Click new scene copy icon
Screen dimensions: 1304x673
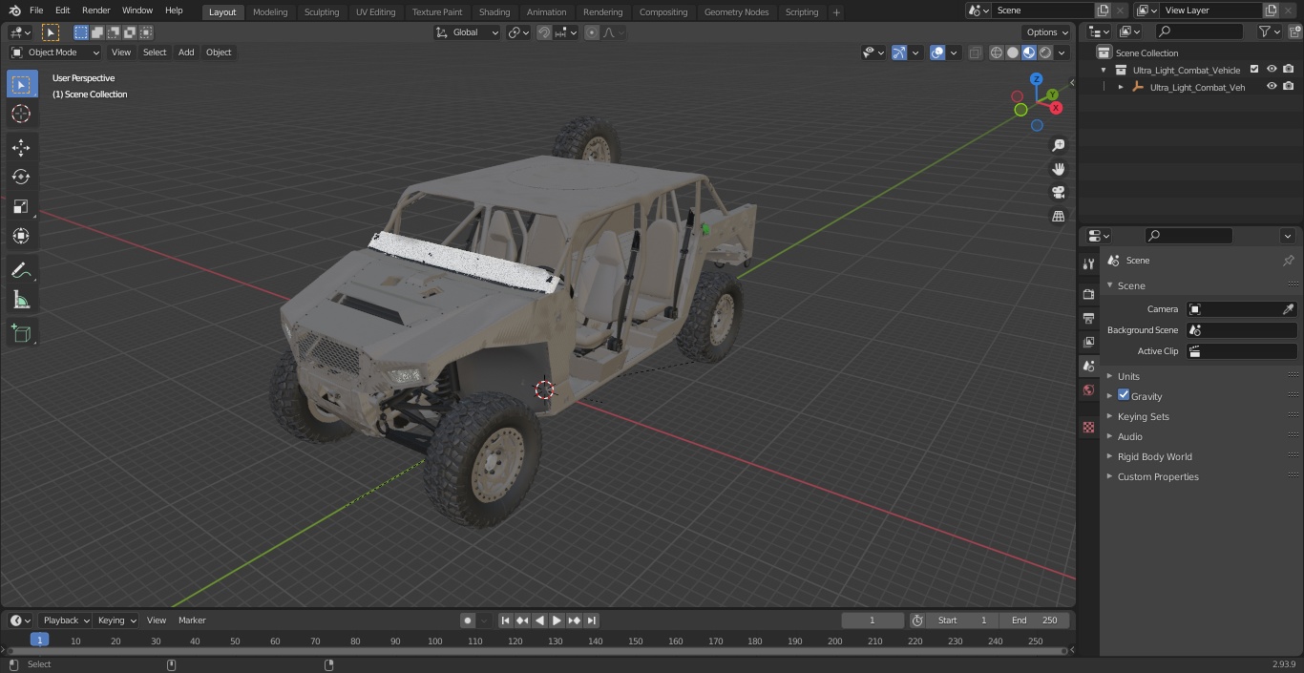[x=1103, y=11]
